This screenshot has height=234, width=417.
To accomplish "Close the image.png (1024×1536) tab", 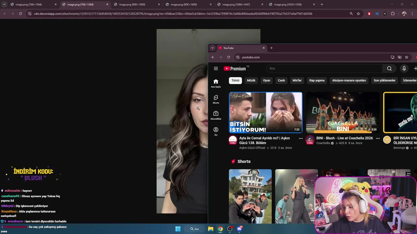I will tap(314, 5).
